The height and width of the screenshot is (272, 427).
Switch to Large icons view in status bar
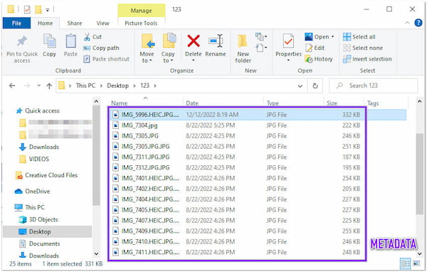[x=416, y=263]
